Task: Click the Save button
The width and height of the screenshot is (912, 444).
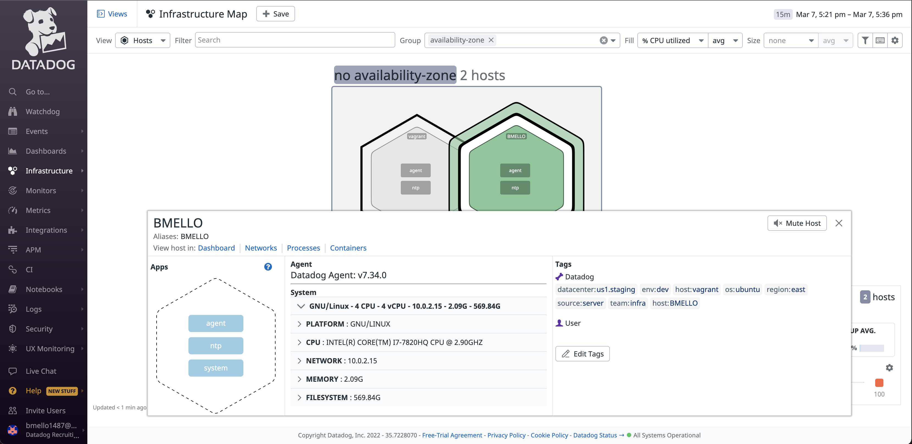Action: pyautogui.click(x=276, y=14)
